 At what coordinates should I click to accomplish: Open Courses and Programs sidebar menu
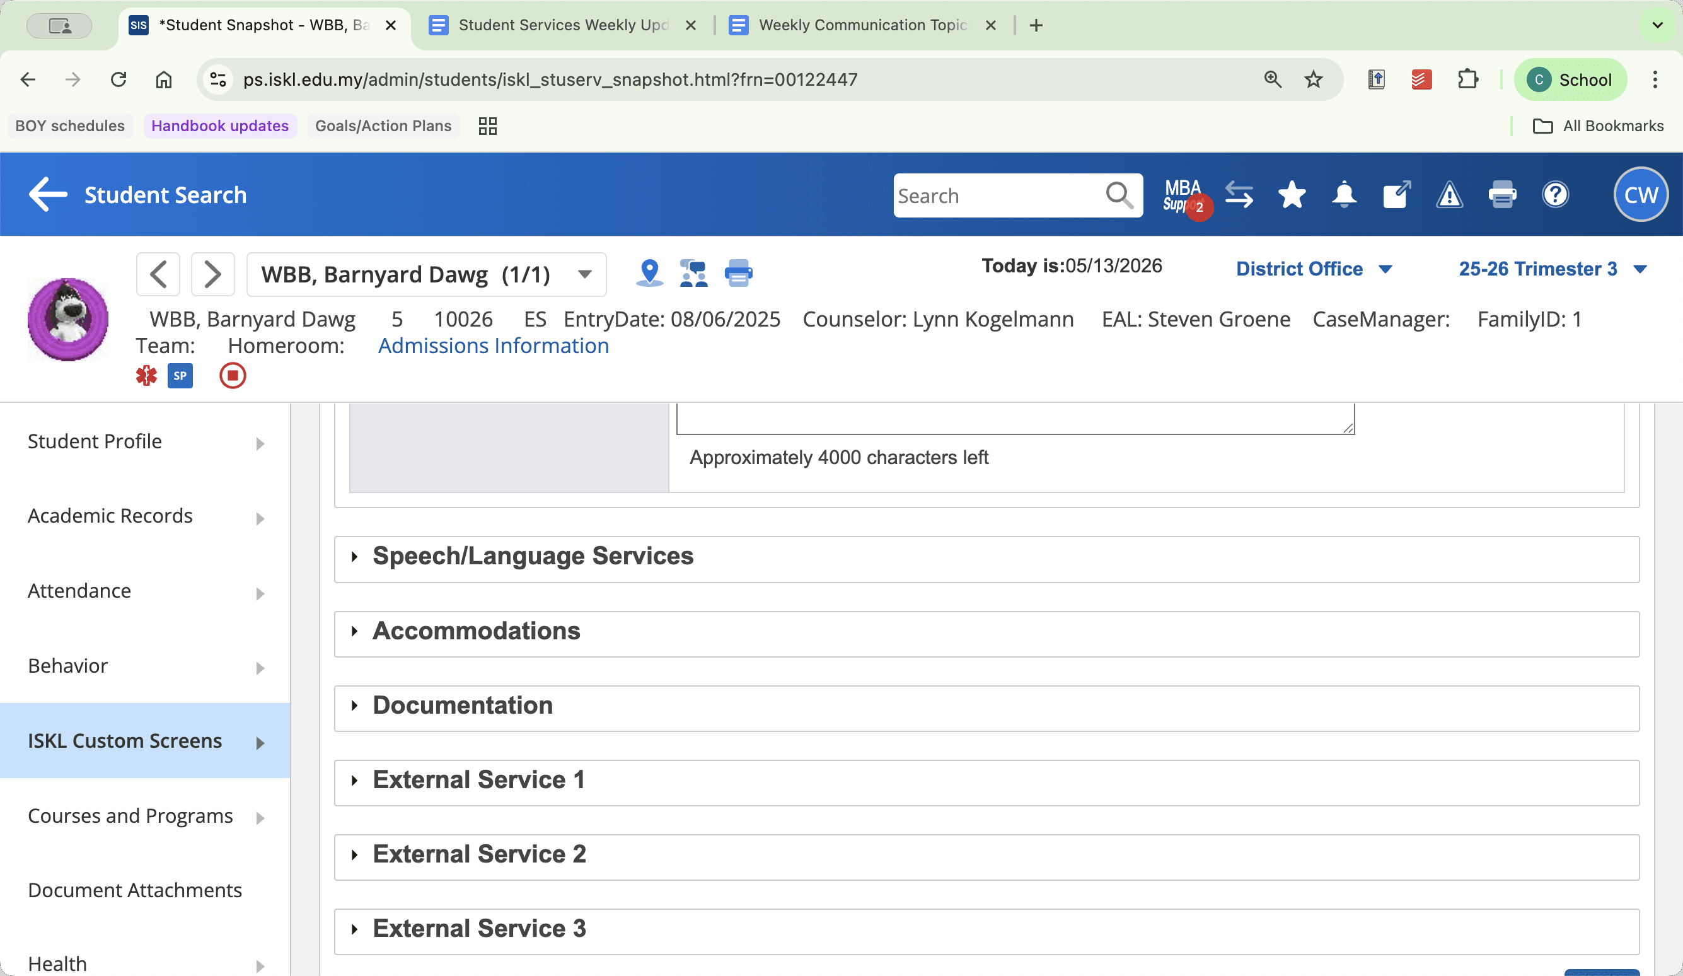pyautogui.click(x=145, y=816)
